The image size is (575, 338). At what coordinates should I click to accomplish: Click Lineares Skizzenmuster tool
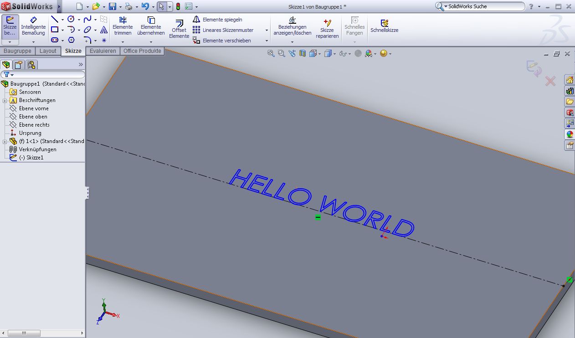pyautogui.click(x=223, y=30)
